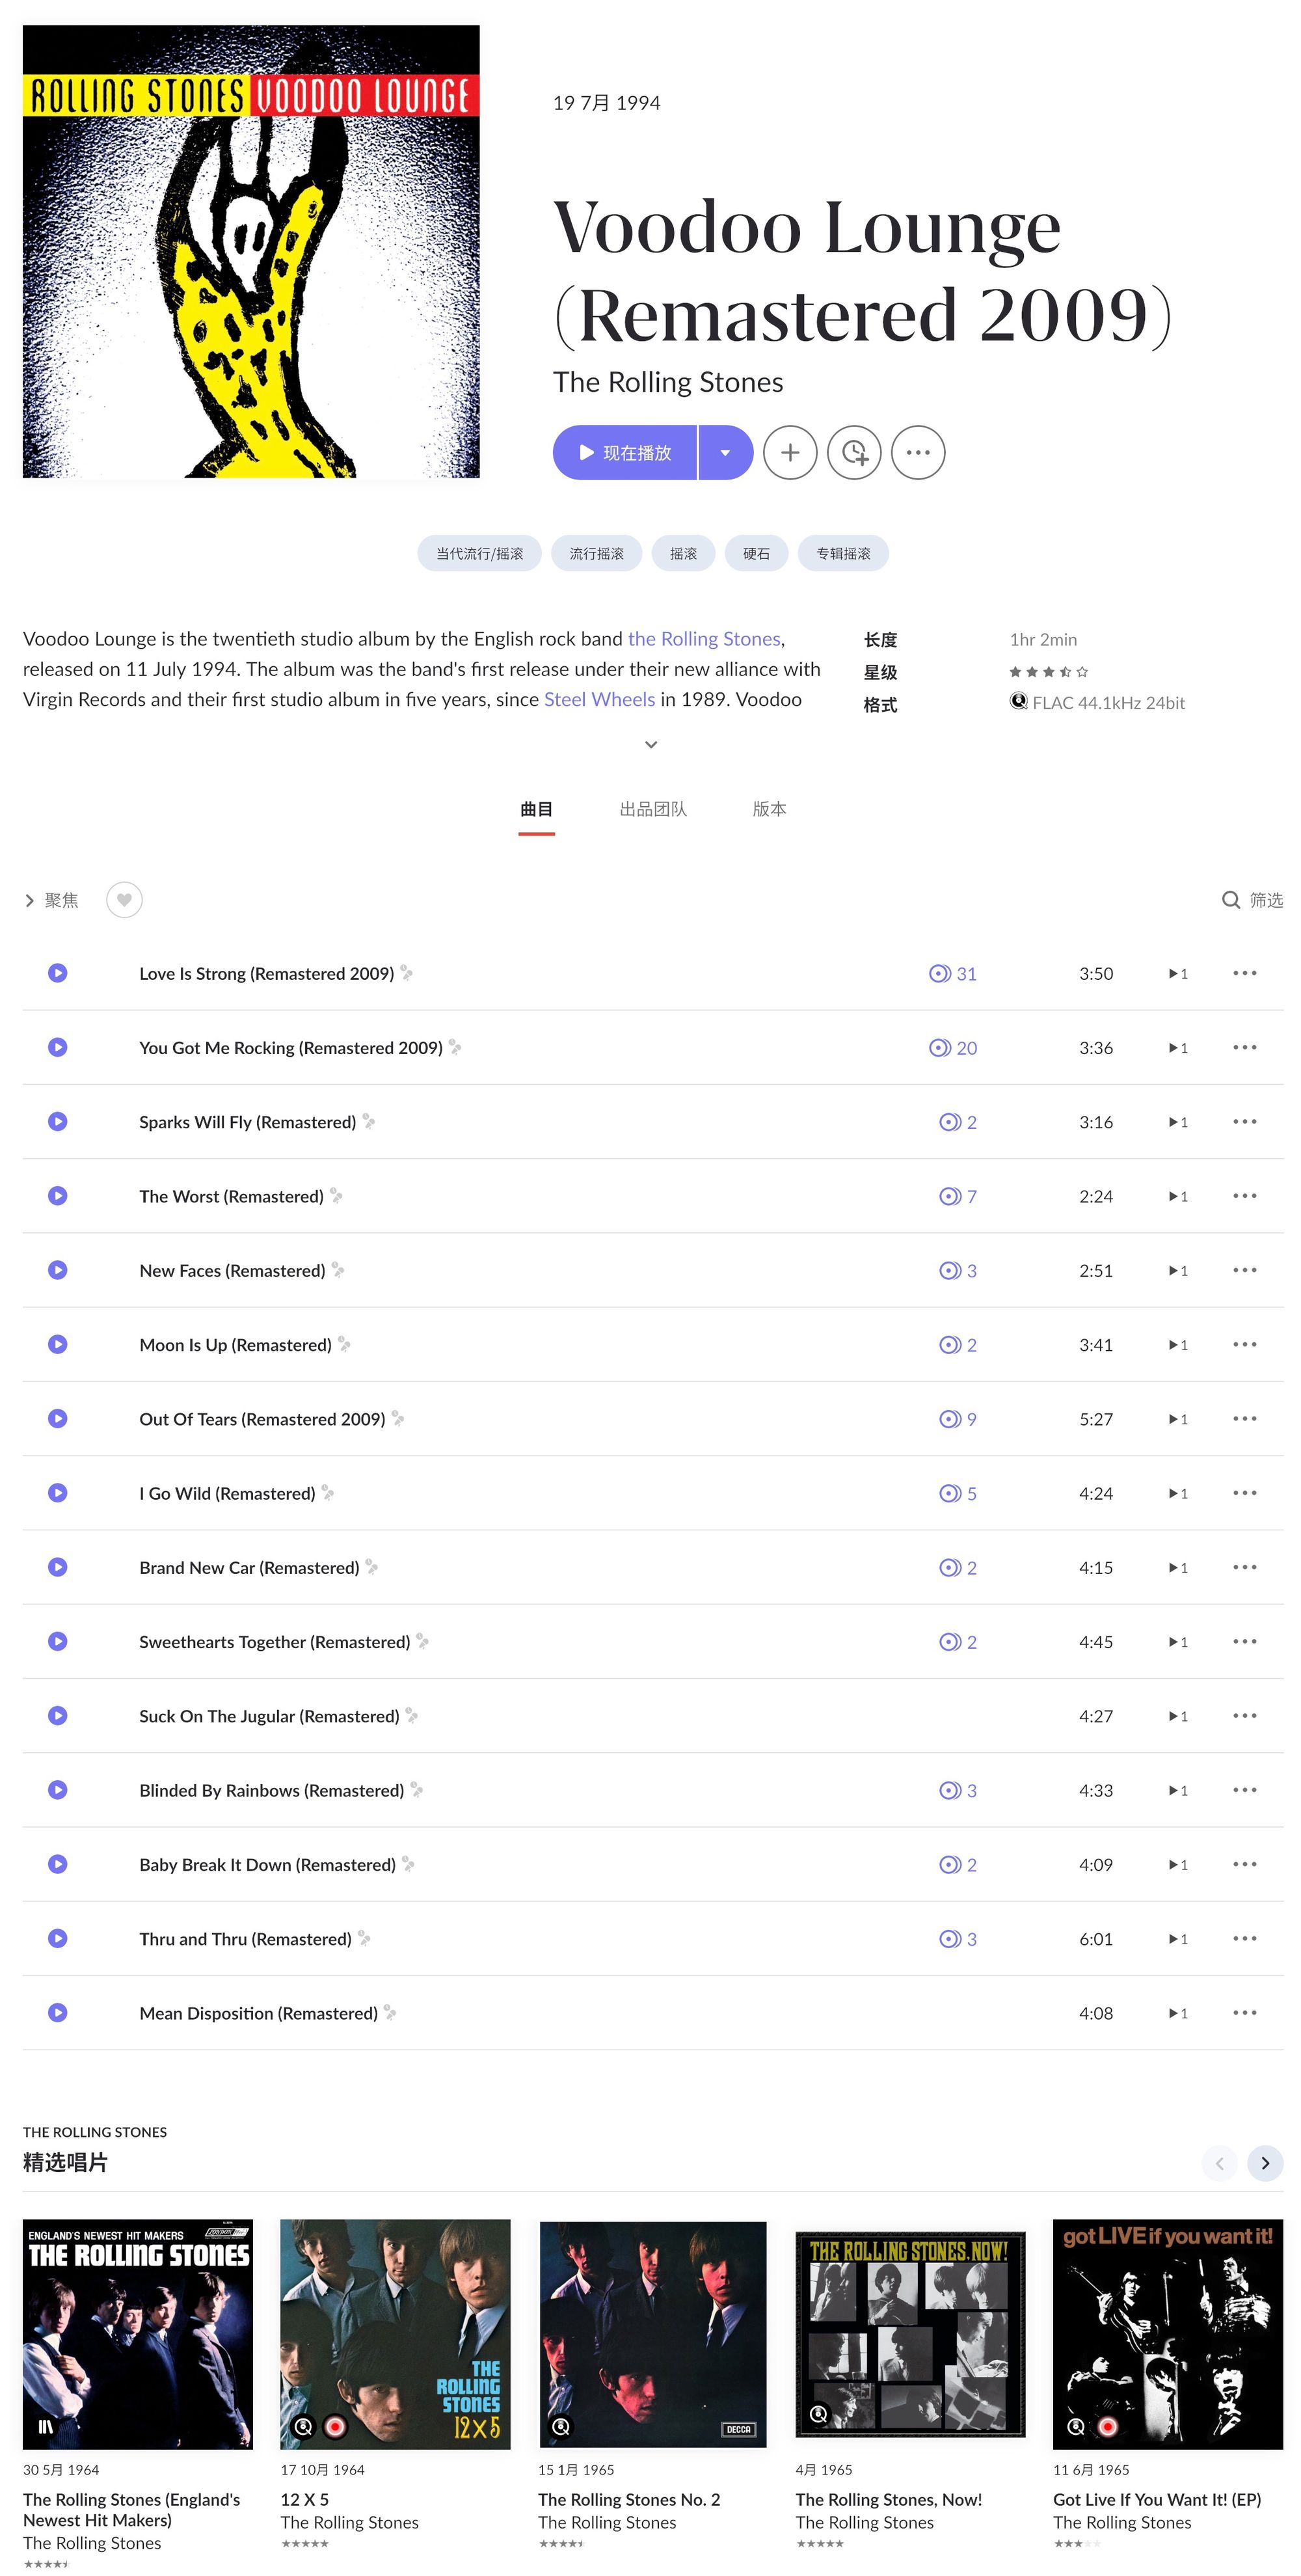This screenshot has width=1301, height=2576.
Task: Open the 12 X 5 album thumbnail
Action: click(395, 2332)
